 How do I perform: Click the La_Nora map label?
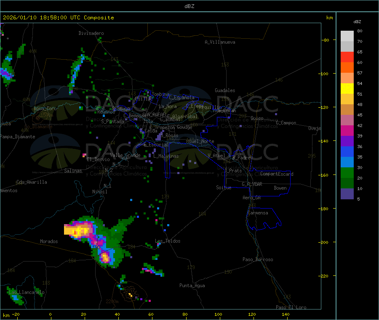168,106
